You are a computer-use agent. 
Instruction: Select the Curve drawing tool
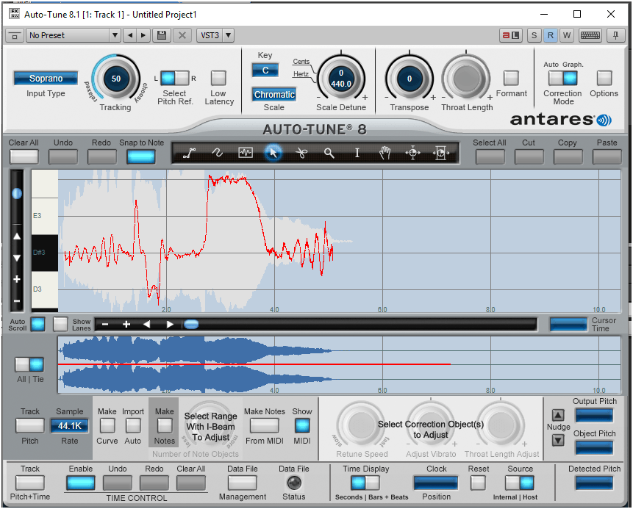click(x=217, y=153)
